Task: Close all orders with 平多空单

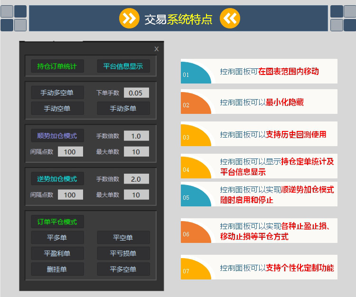Action: 123,269
